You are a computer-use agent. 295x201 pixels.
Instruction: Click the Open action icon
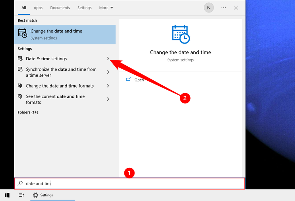pyautogui.click(x=128, y=80)
